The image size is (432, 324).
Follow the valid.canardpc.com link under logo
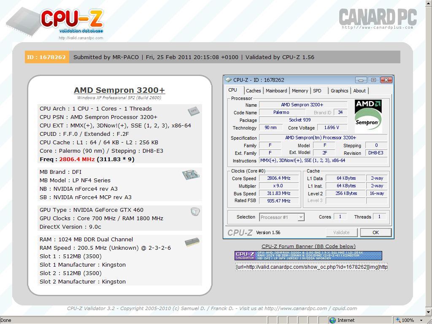coord(81,38)
